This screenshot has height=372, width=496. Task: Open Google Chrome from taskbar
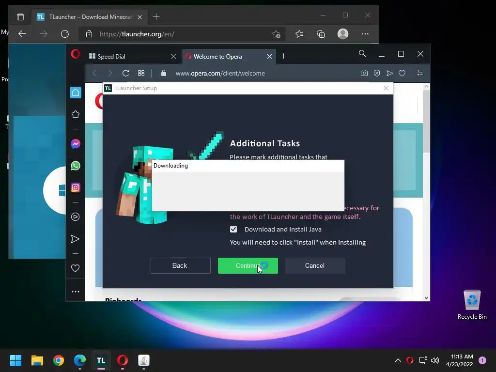[59, 360]
